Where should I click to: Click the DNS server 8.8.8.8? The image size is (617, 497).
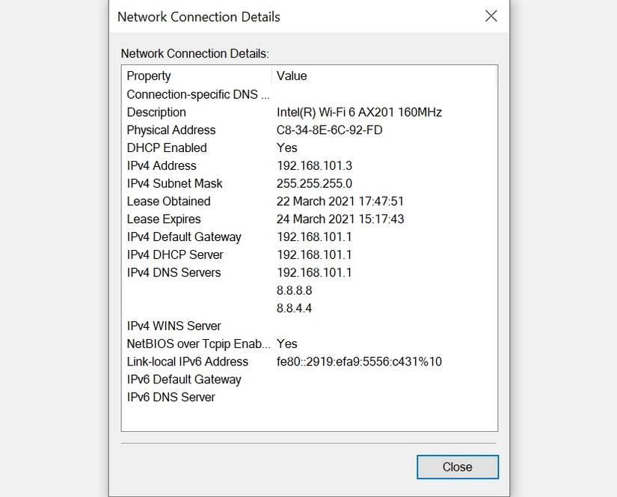coord(295,290)
